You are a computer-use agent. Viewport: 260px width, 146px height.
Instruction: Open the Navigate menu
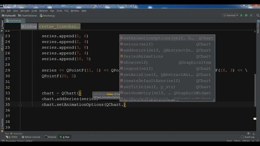click(25, 11)
